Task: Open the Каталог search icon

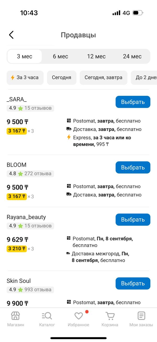Action: pyautogui.click(x=47, y=316)
